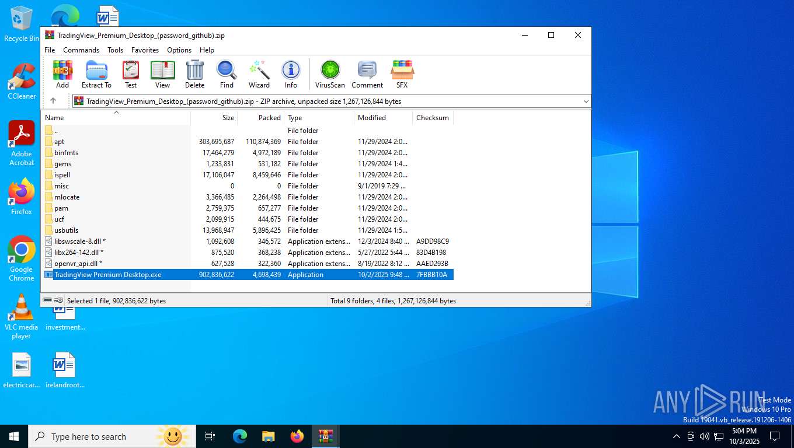The width and height of the screenshot is (794, 448).
Task: Click the WinRAR taskbar button
Action: pos(326,436)
